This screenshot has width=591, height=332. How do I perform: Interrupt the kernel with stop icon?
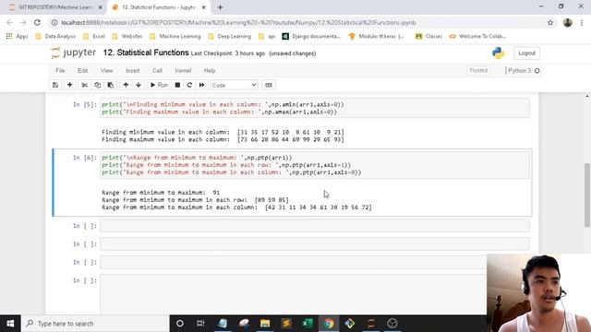pyautogui.click(x=177, y=85)
